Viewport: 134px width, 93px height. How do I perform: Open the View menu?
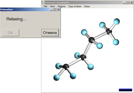click(53, 6)
